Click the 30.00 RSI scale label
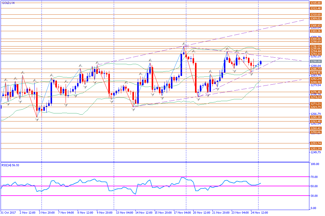This screenshot has width=325, height=216. click(x=315, y=196)
